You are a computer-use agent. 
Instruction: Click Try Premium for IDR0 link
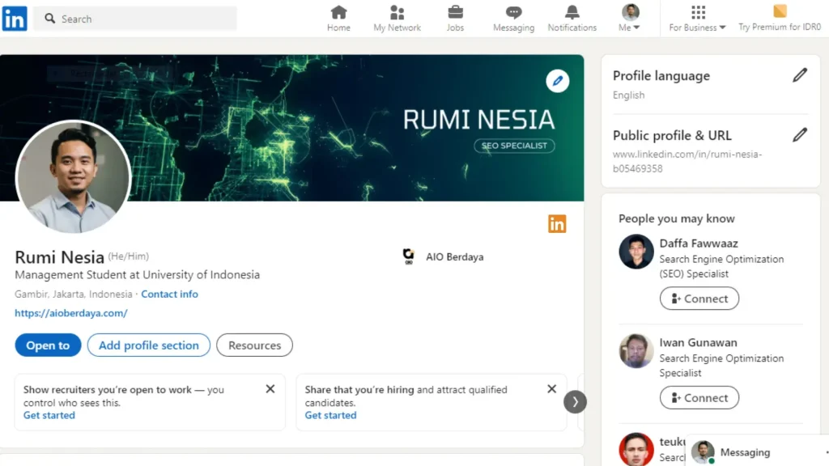coord(780,19)
